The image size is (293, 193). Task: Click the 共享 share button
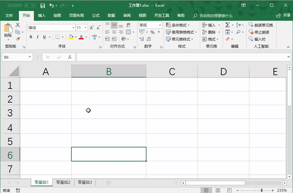point(284,15)
